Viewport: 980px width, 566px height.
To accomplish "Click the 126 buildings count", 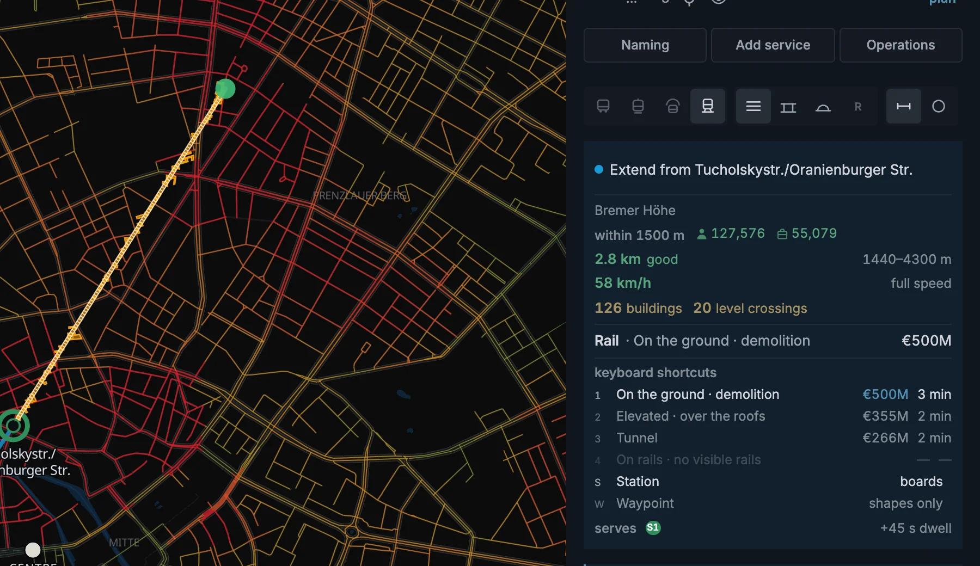I will tap(638, 308).
